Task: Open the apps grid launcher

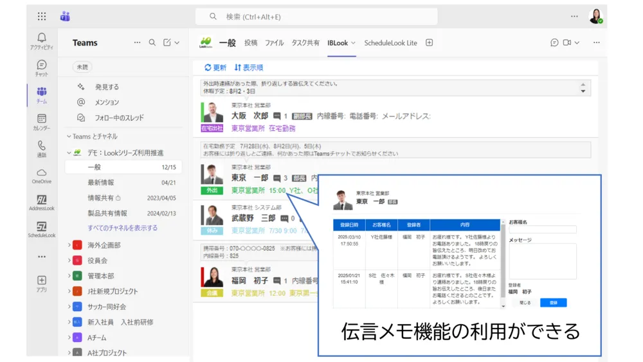Action: click(x=42, y=17)
